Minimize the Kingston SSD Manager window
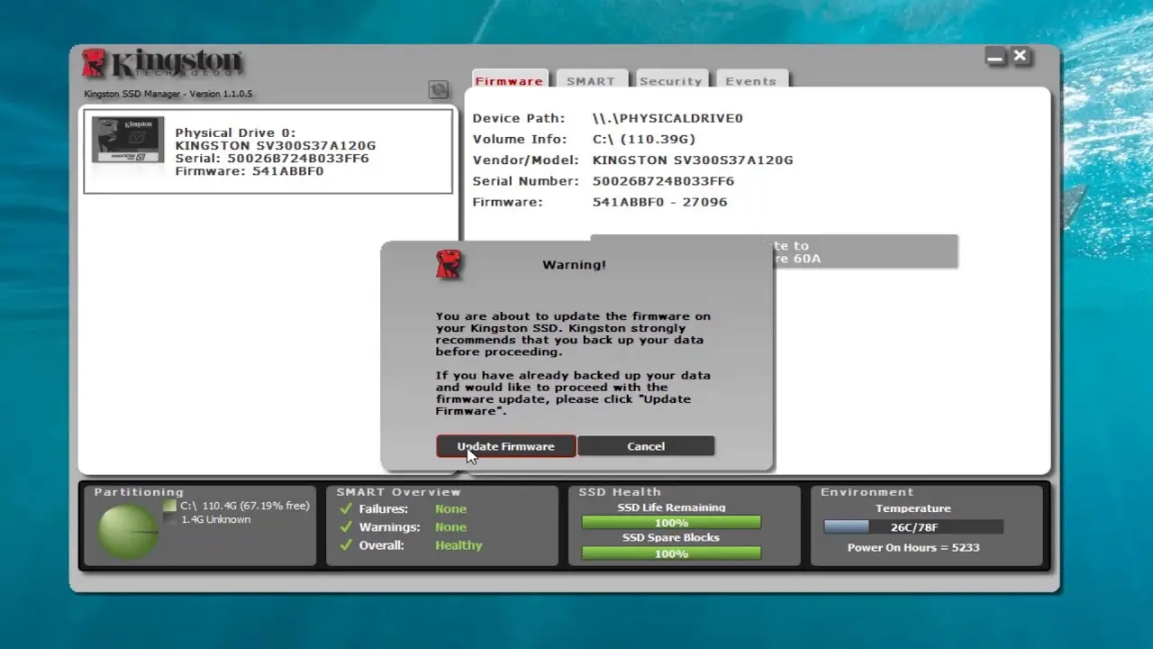Screen dimensions: 1153x649 994,57
